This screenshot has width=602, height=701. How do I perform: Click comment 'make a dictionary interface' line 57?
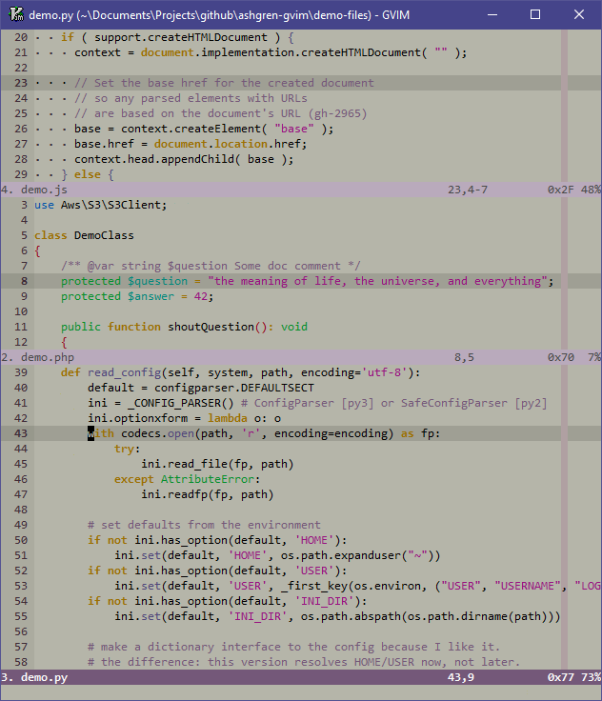[191, 647]
